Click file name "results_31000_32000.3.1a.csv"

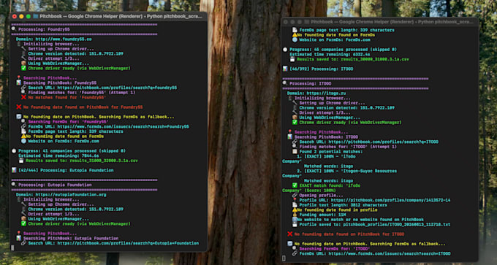104,161
